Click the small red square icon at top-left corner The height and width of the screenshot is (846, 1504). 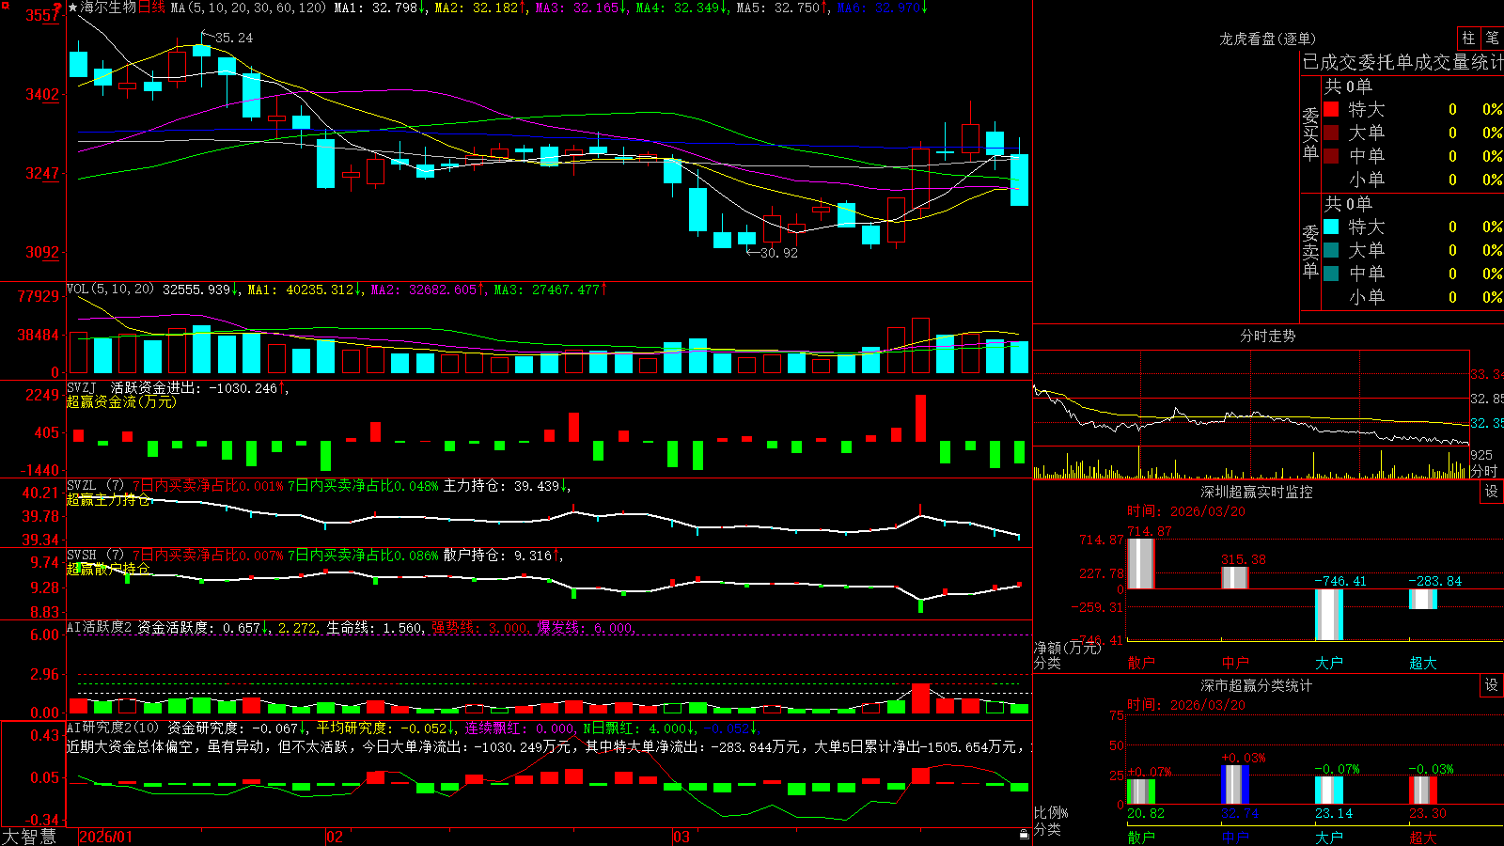pos(5,6)
